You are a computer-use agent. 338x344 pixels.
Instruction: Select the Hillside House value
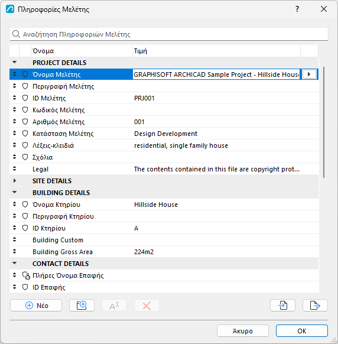point(156,205)
